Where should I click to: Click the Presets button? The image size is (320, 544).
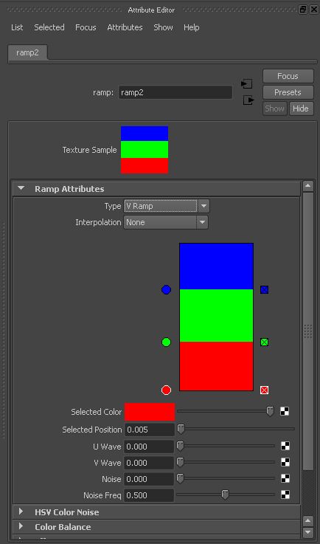(x=288, y=92)
